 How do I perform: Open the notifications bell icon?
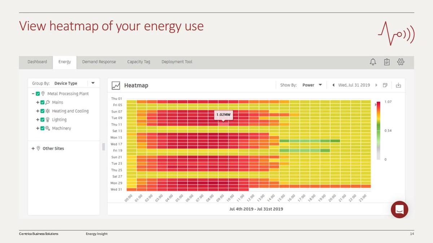373,62
